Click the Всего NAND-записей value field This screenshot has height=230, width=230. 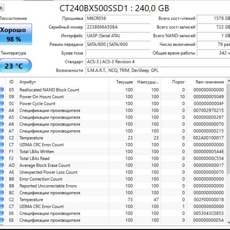[213, 36]
